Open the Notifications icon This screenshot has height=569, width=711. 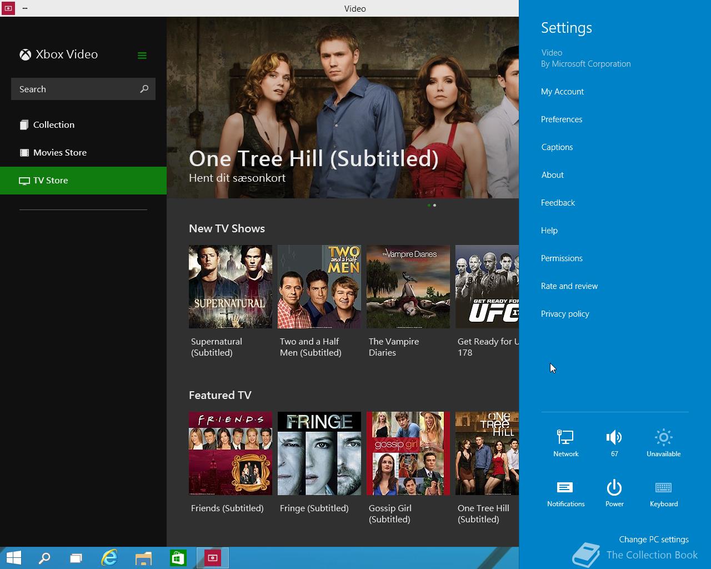(x=565, y=487)
